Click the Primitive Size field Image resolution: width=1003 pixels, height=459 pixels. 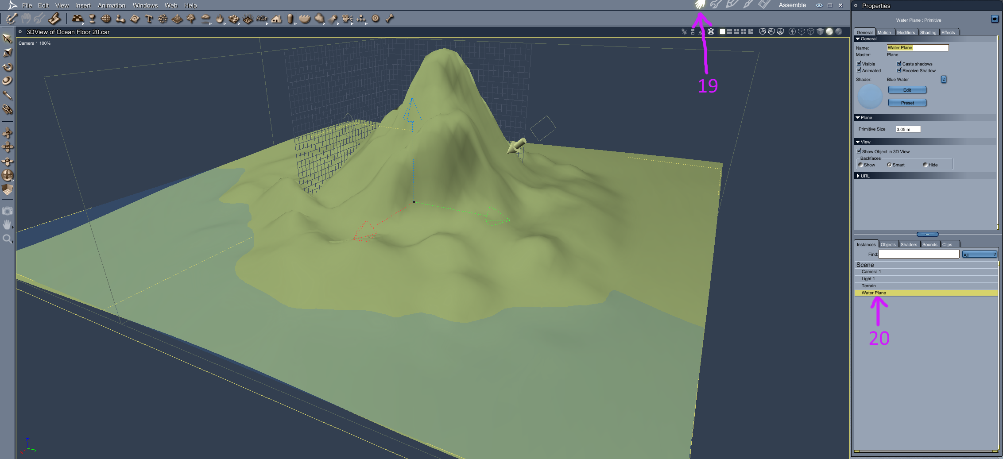pyautogui.click(x=908, y=129)
